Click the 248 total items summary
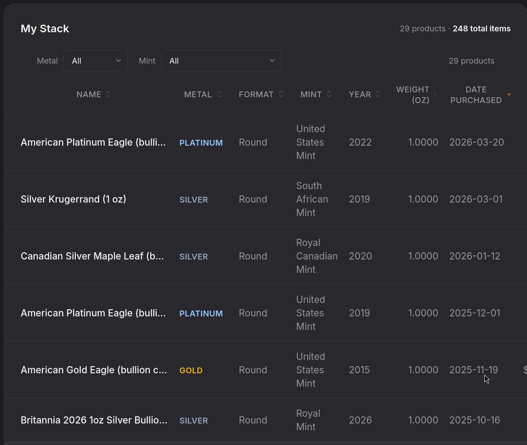Image resolution: width=527 pixels, height=445 pixels. click(481, 29)
